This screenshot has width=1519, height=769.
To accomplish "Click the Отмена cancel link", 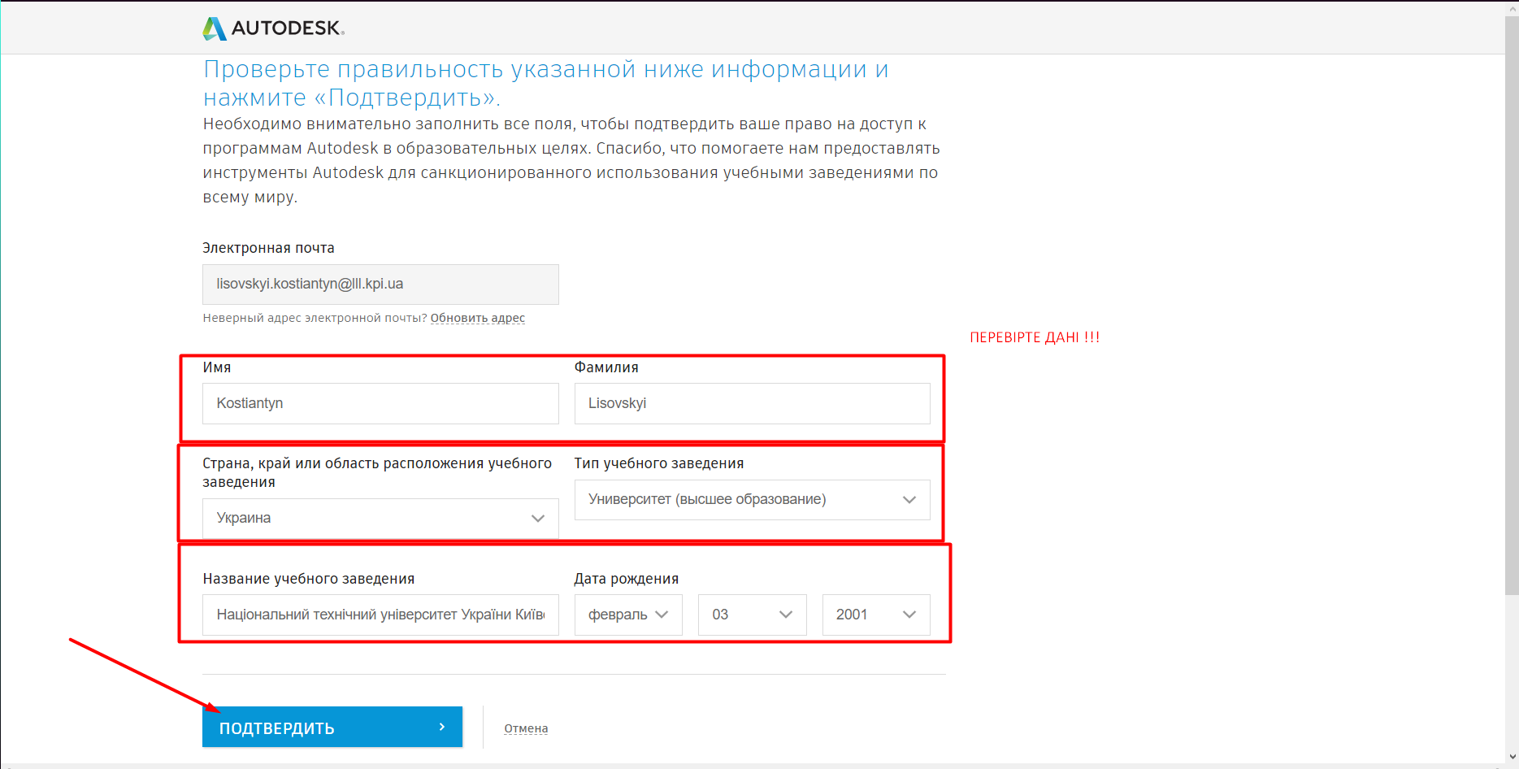I will coord(526,728).
